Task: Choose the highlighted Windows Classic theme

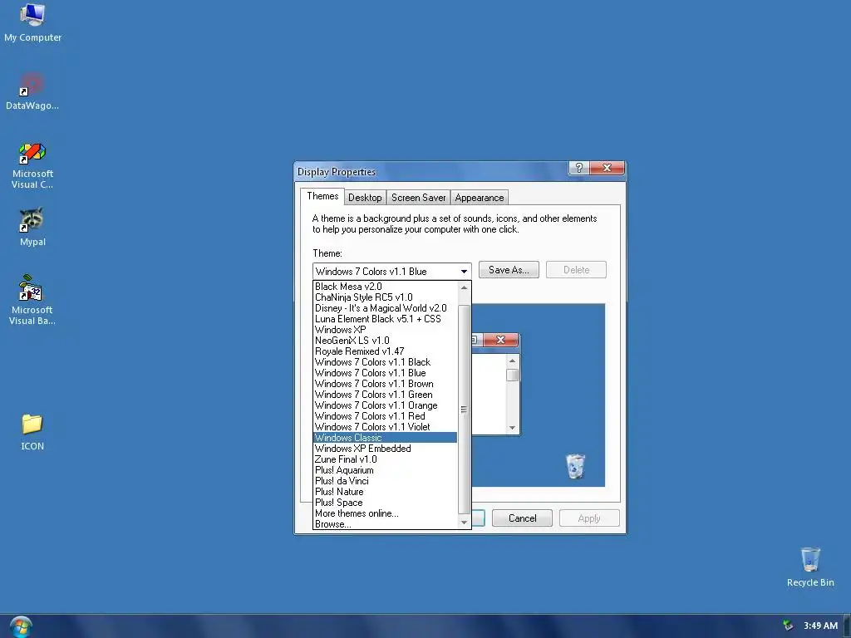Action: [386, 438]
